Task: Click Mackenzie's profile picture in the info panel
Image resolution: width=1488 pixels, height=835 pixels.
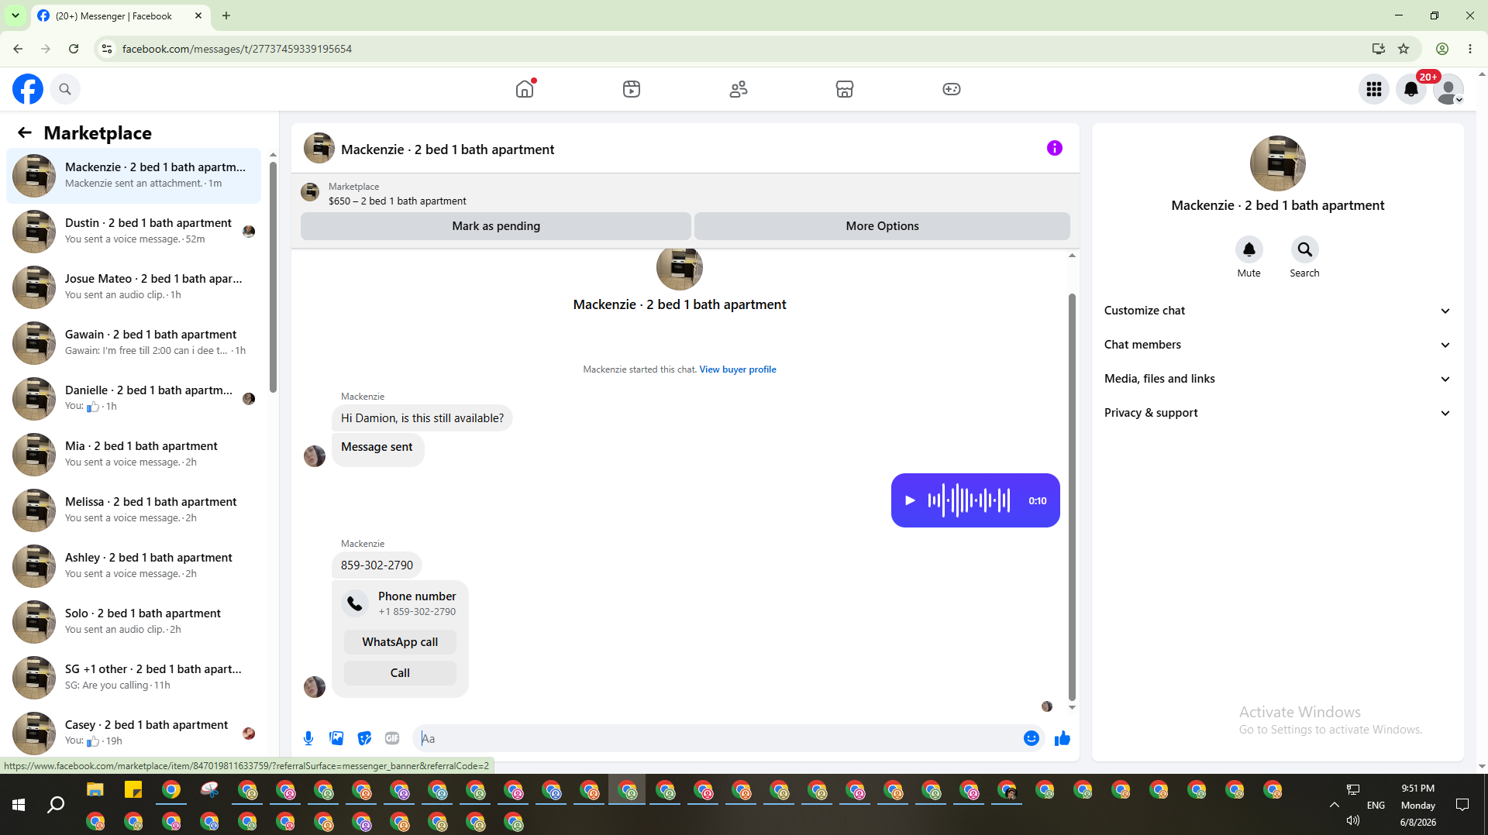Action: pos(1277,163)
